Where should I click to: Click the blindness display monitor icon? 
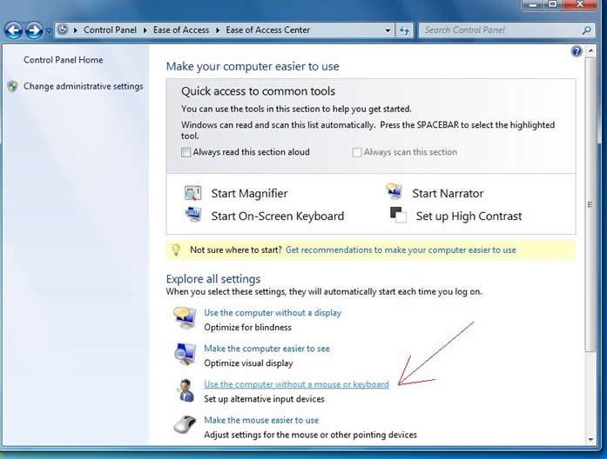pos(185,318)
